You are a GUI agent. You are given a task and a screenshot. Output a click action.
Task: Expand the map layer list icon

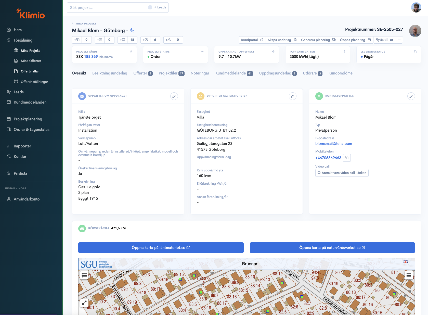click(84, 275)
